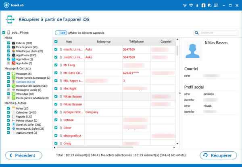Select Mémos vocaux (2) in the sidebar
Viewport: 242px width, 167px height.
tap(27, 120)
